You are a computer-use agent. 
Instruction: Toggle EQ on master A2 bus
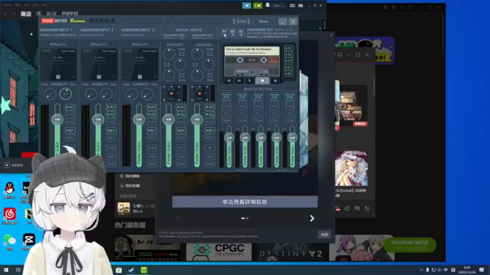pyautogui.click(x=242, y=114)
